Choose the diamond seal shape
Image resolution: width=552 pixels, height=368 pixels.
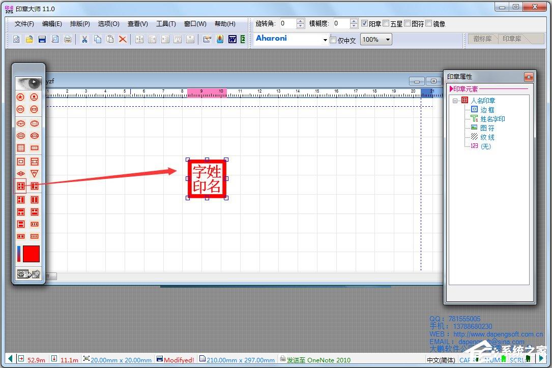click(21, 173)
